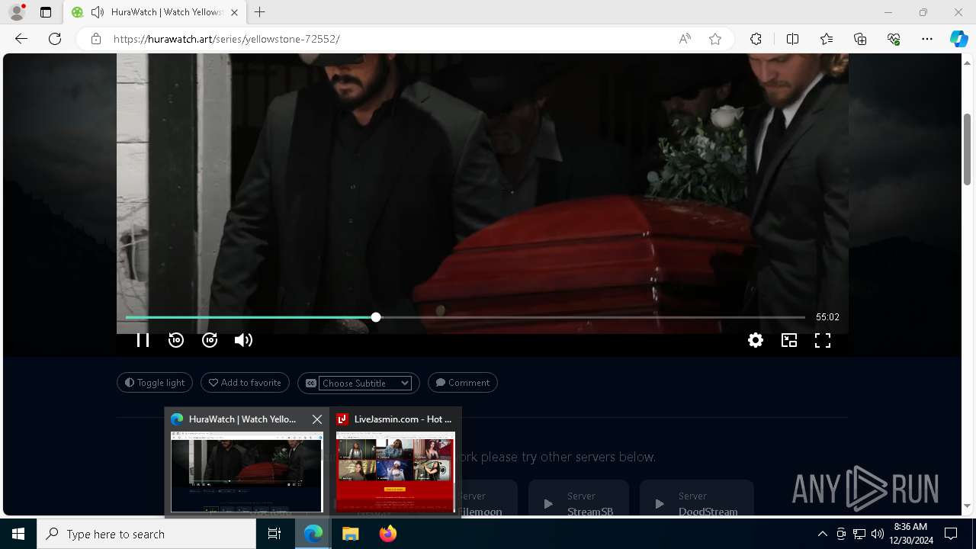The image size is (976, 549).
Task: Click the taskbar search box
Action: pyautogui.click(x=146, y=534)
